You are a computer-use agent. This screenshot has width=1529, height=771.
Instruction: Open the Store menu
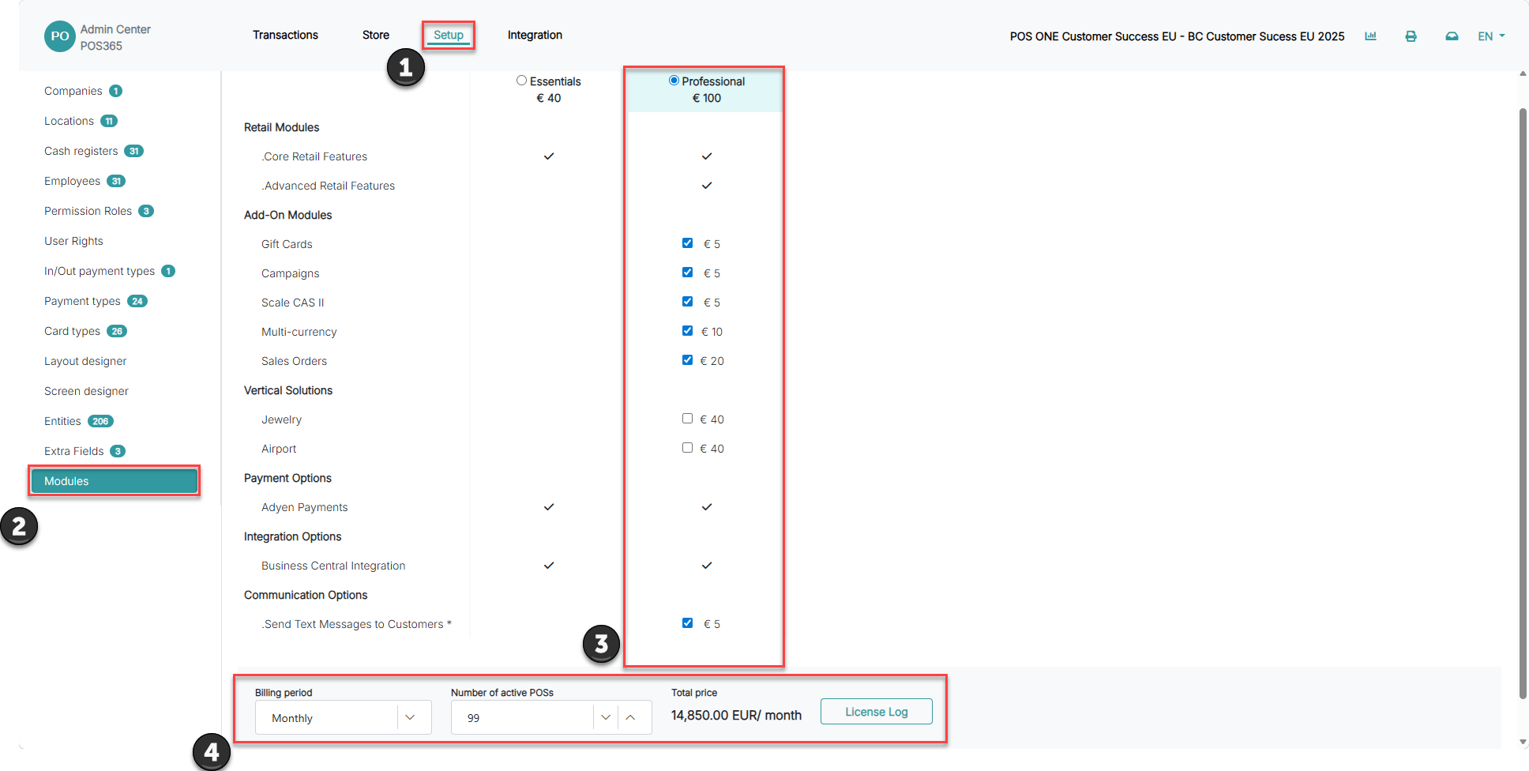[x=376, y=35]
